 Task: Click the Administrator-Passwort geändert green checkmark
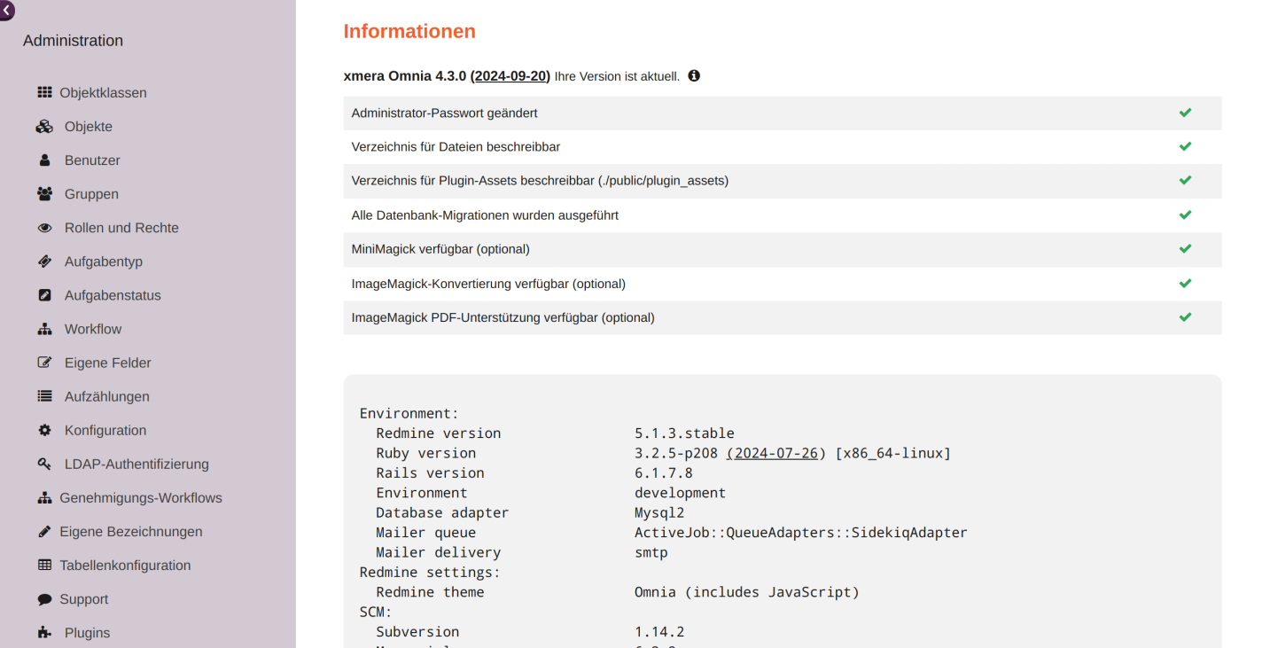(1185, 113)
